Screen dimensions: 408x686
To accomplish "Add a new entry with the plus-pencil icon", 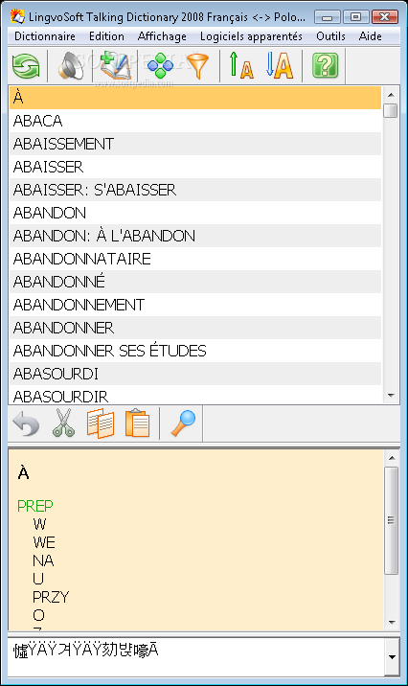I will coord(115,66).
